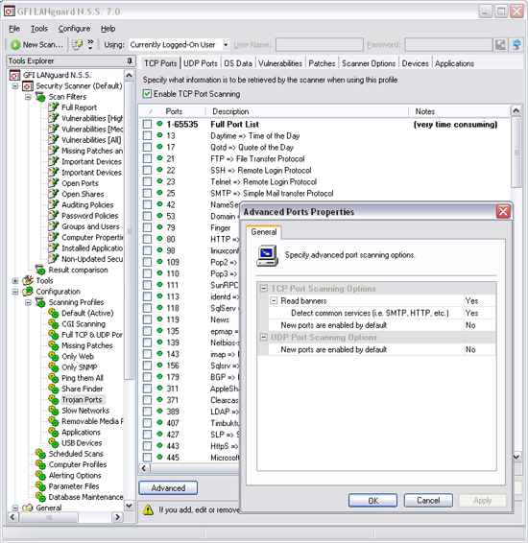Click the Tools Explorer vertical scrollbar thumb
Viewport: 528px width, 543px height.
click(129, 230)
